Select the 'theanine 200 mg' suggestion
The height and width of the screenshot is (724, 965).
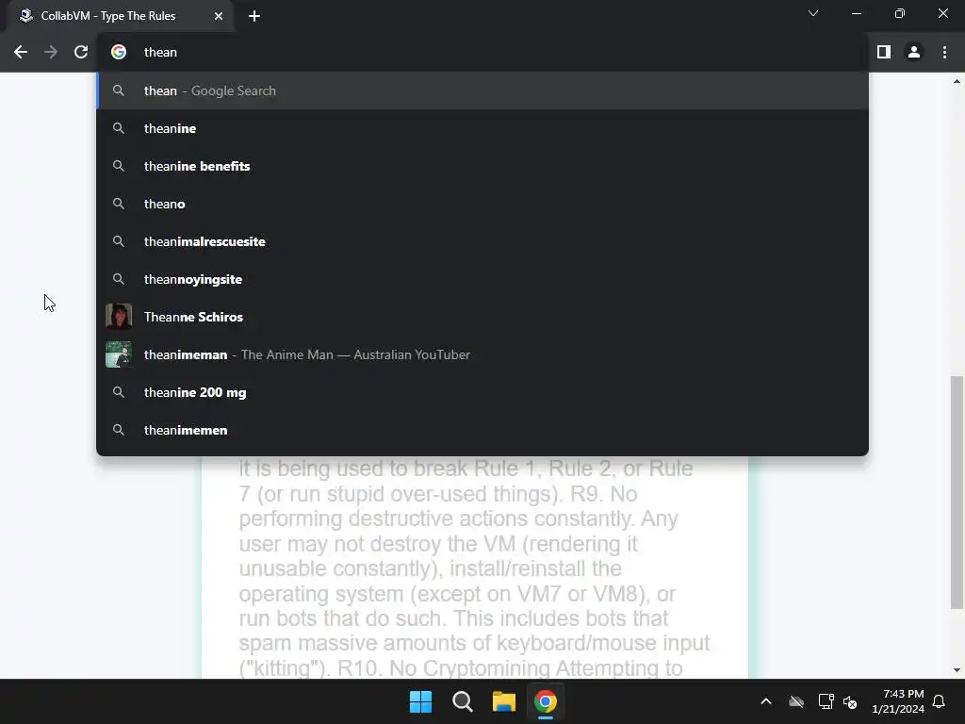coord(482,392)
